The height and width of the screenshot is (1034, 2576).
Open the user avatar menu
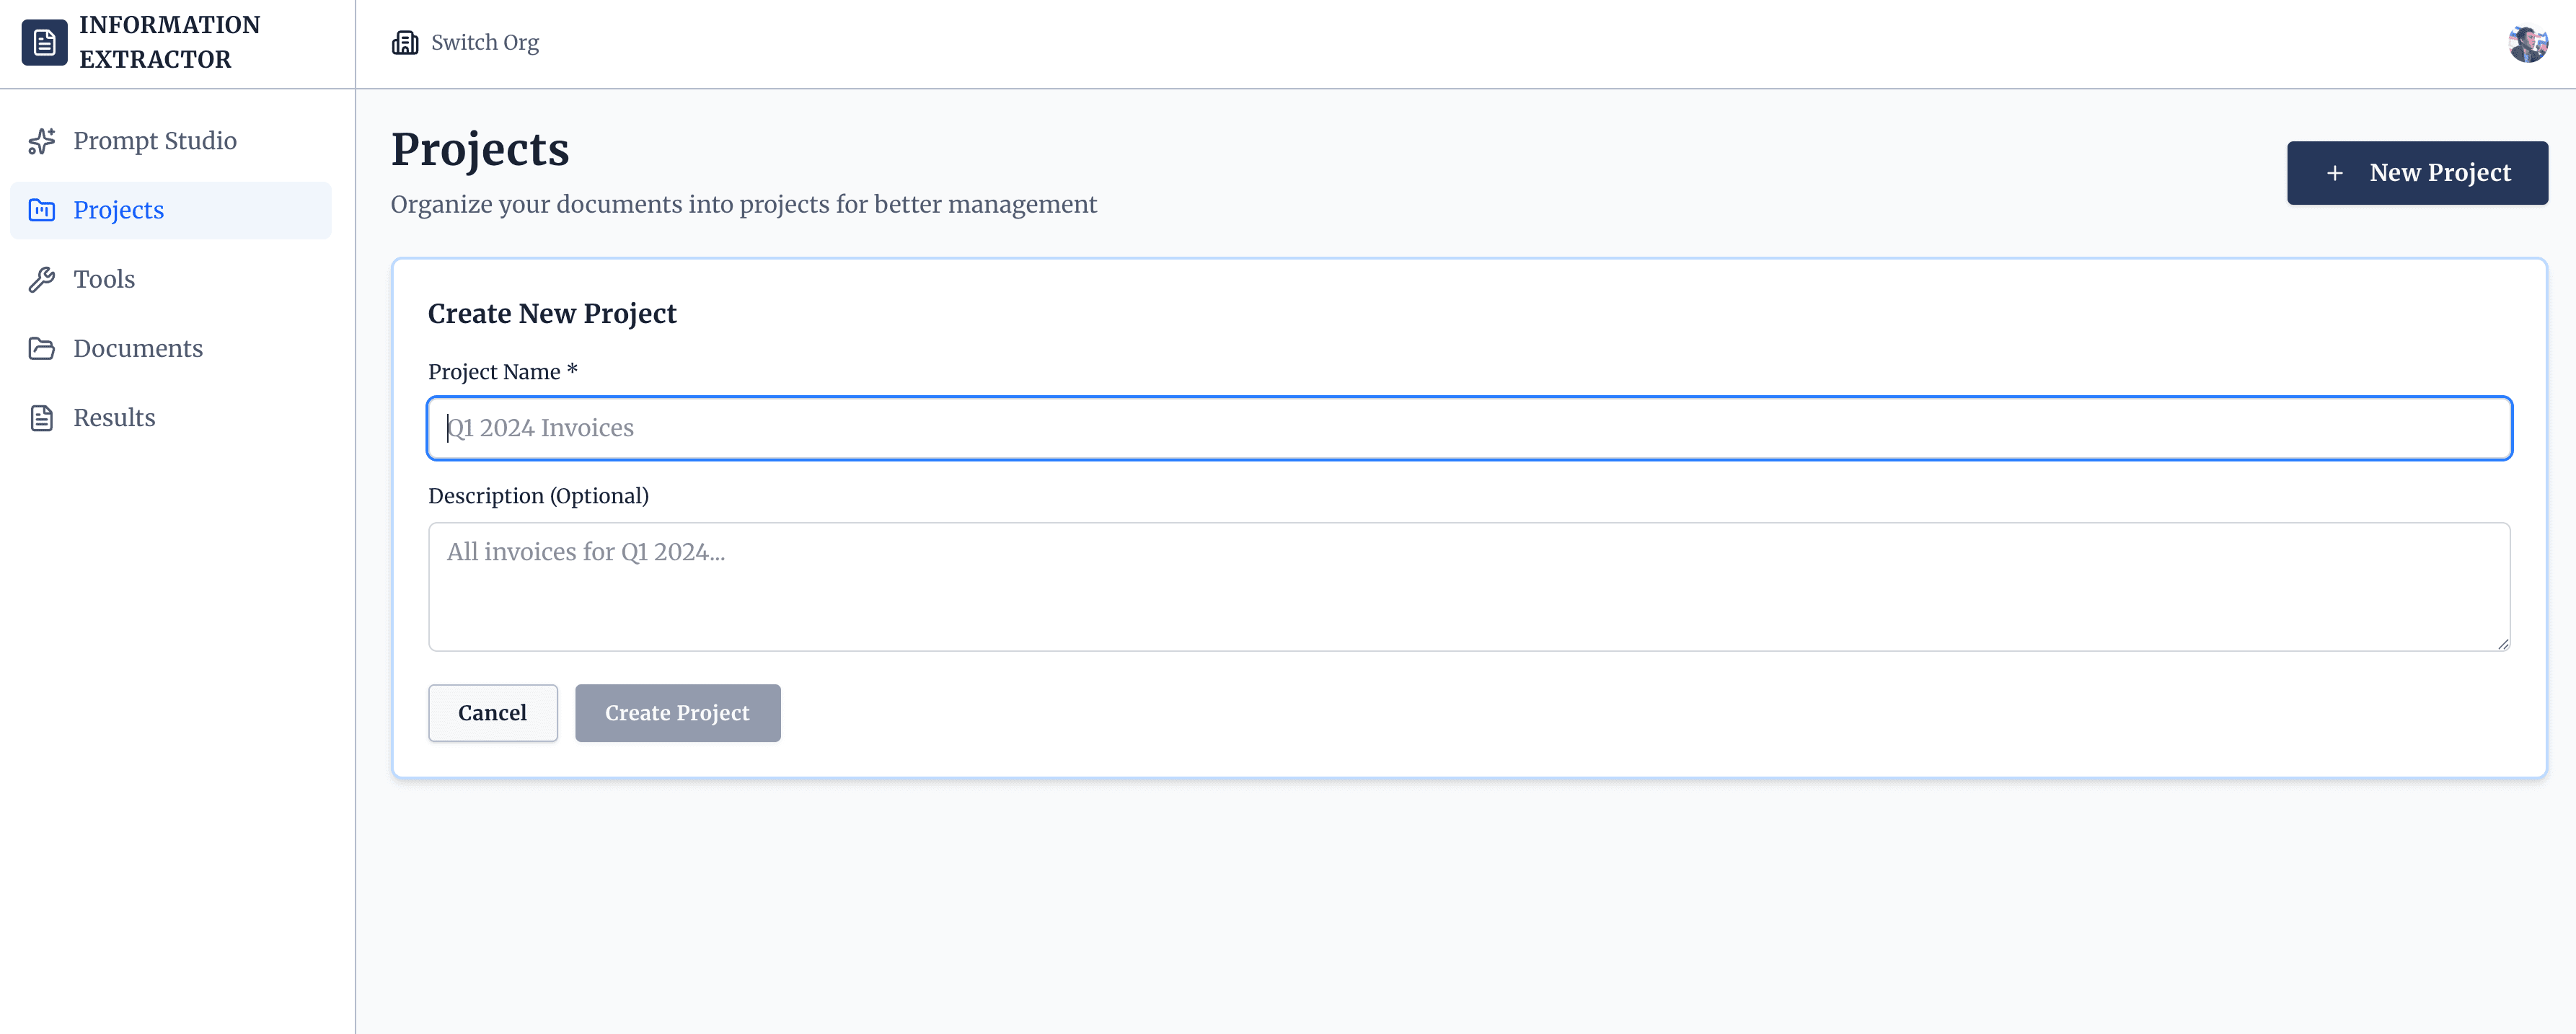tap(2529, 42)
